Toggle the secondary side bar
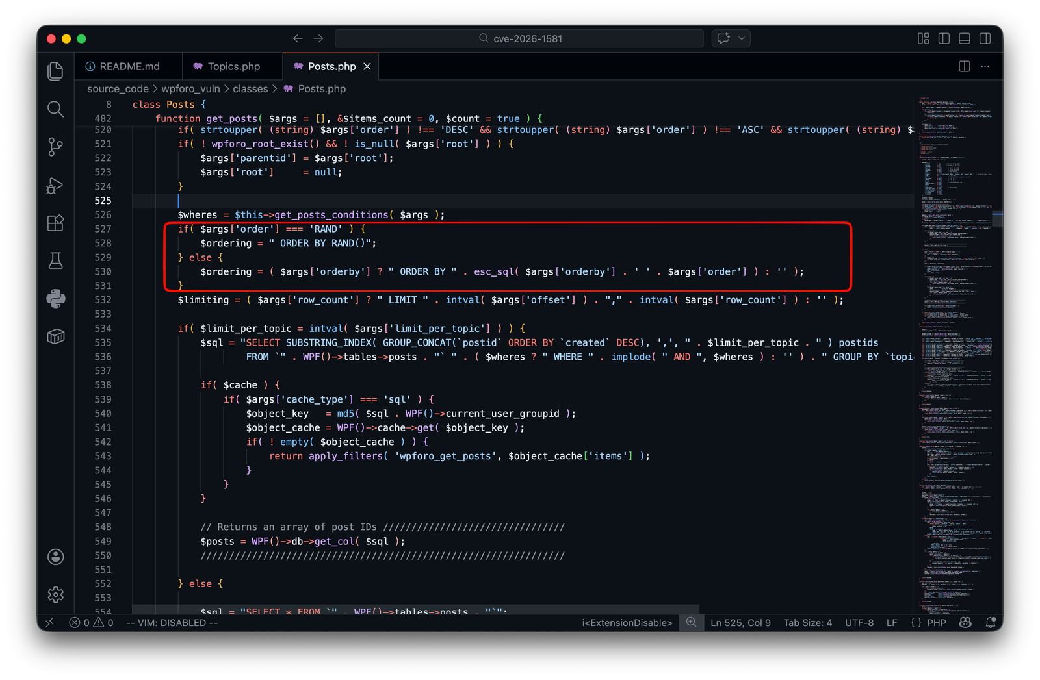Viewport: 1040px width, 680px height. click(985, 38)
